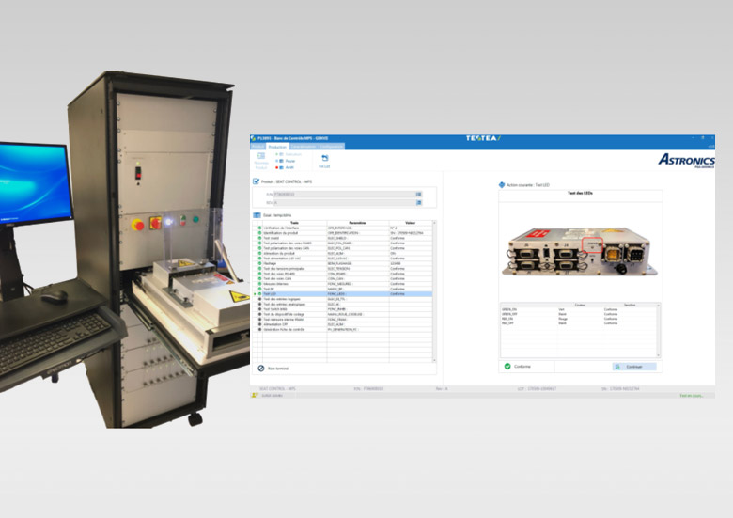Select the GREEN_ON result row
Screen dimensions: 733x518
coord(579,309)
